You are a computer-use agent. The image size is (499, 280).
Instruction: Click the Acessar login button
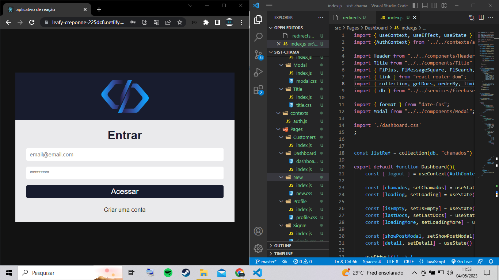click(x=125, y=191)
